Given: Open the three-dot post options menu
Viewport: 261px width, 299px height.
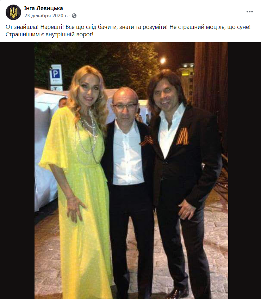Looking at the screenshot, I should coord(250,12).
